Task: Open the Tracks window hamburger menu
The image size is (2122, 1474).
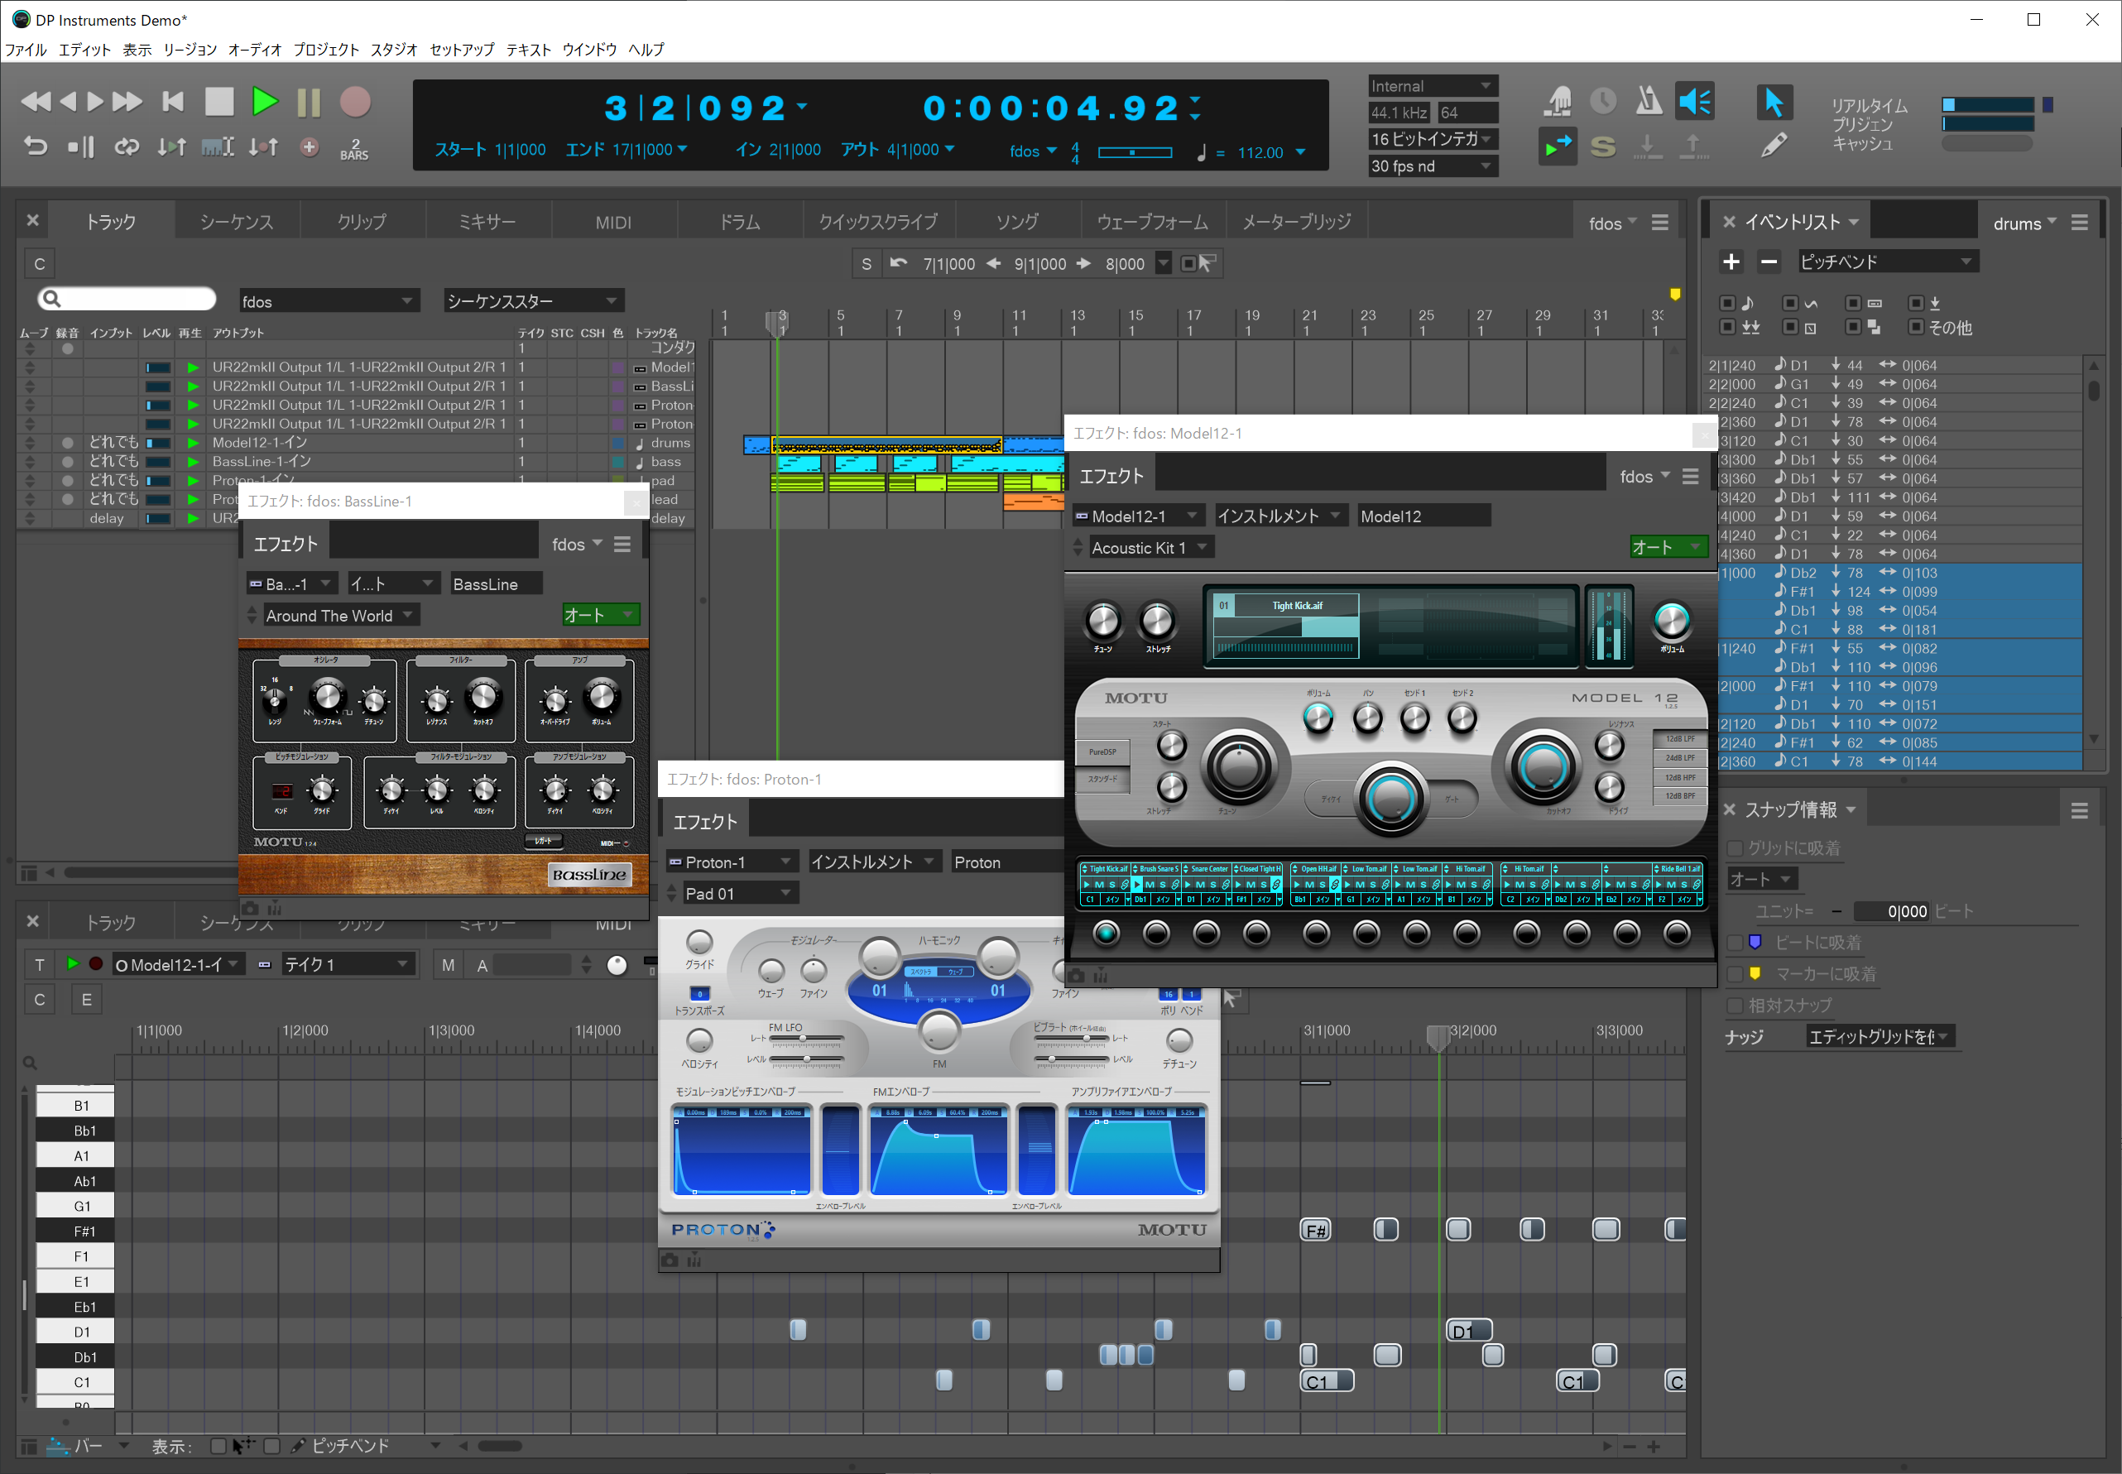Action: (1660, 223)
